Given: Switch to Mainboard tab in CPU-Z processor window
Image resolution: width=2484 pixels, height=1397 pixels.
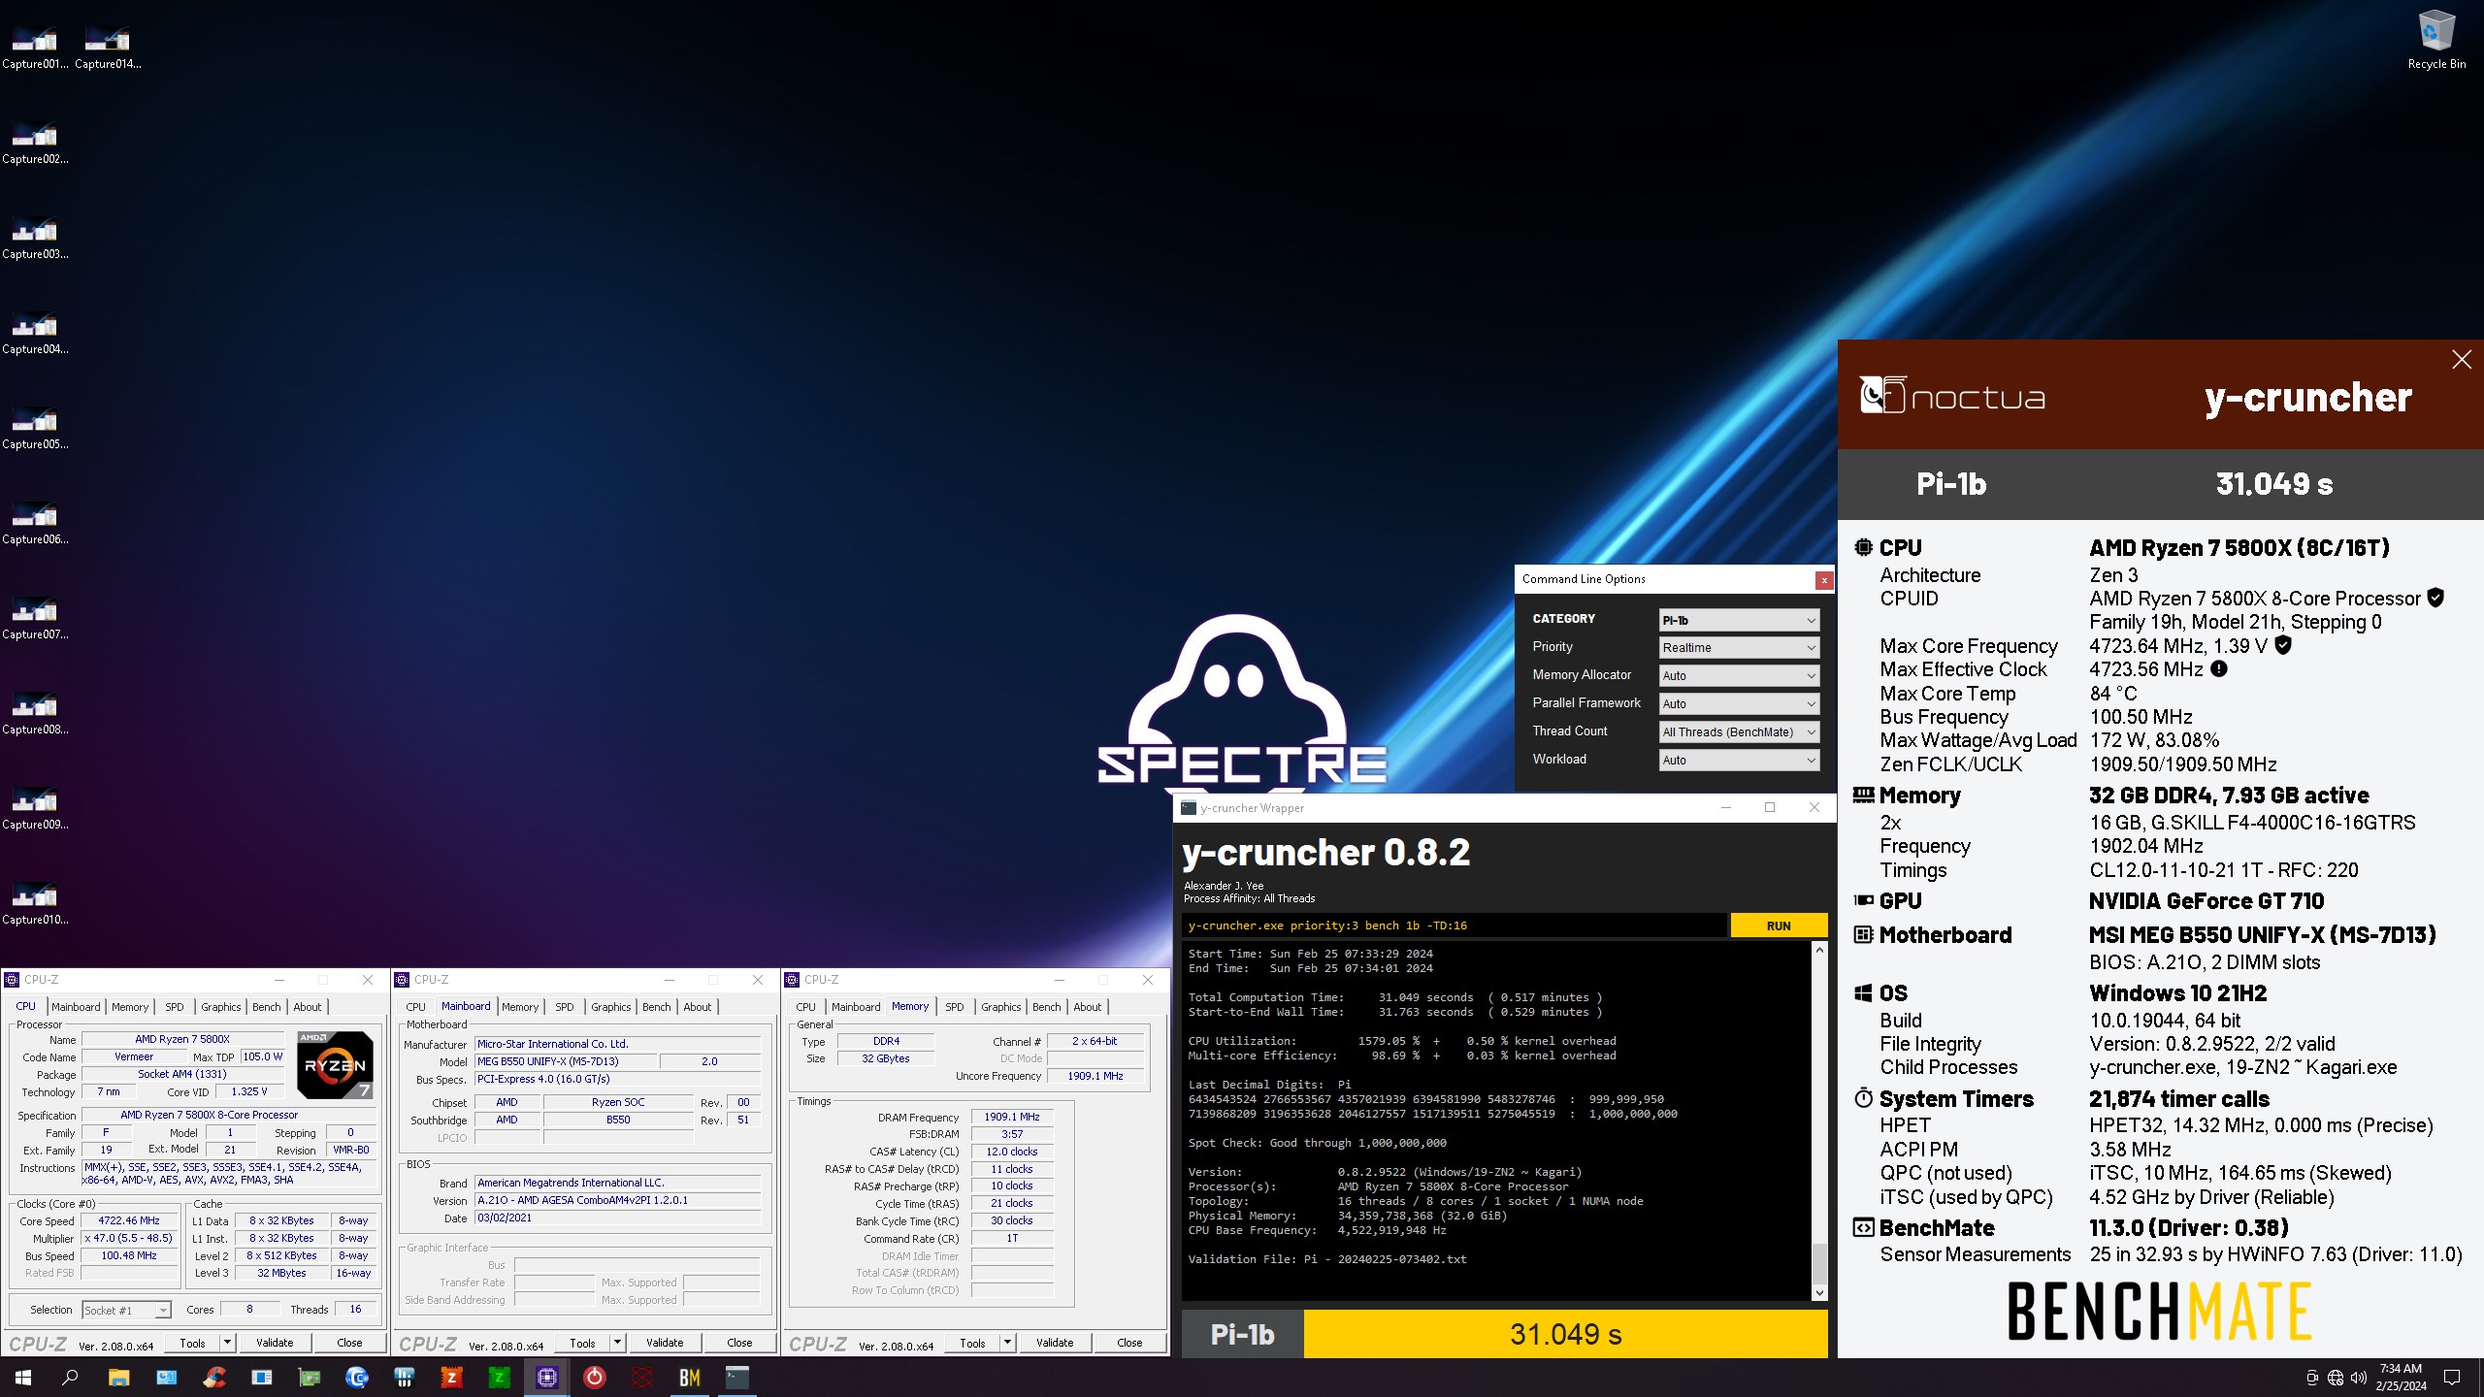Looking at the screenshot, I should 76,1007.
